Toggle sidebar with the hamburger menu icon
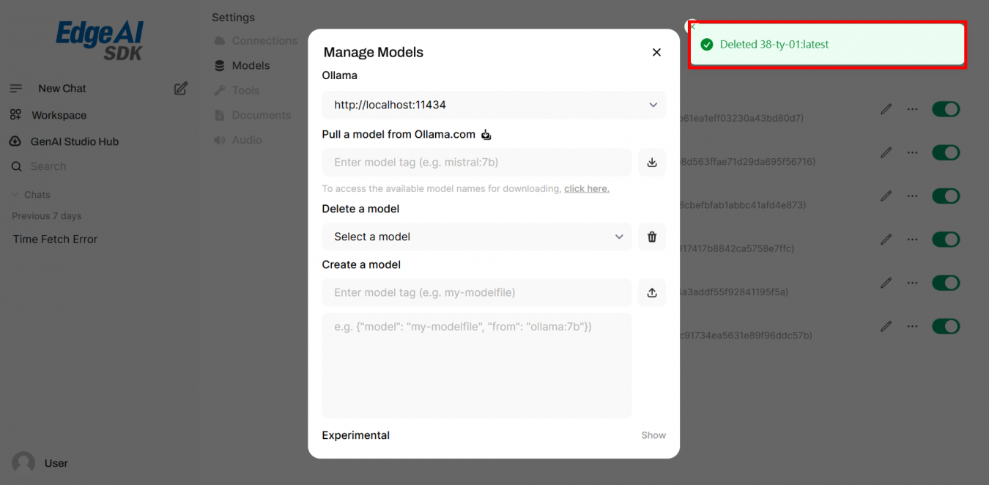The image size is (989, 485). tap(16, 89)
